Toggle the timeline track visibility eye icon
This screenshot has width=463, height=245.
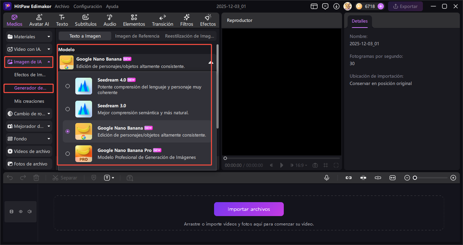[x=21, y=212]
